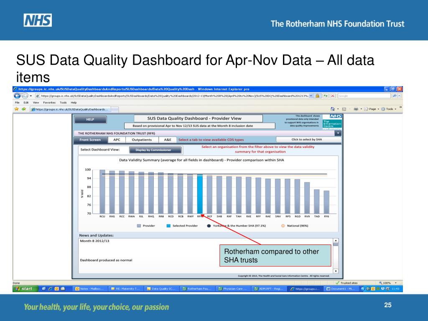This screenshot has width=428, height=321.
Task: Click News and Updates scroll down arrow
Action: tap(336, 271)
